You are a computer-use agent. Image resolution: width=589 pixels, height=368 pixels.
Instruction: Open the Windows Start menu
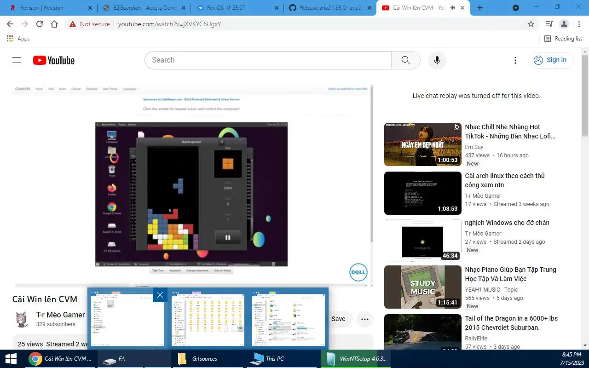11,359
